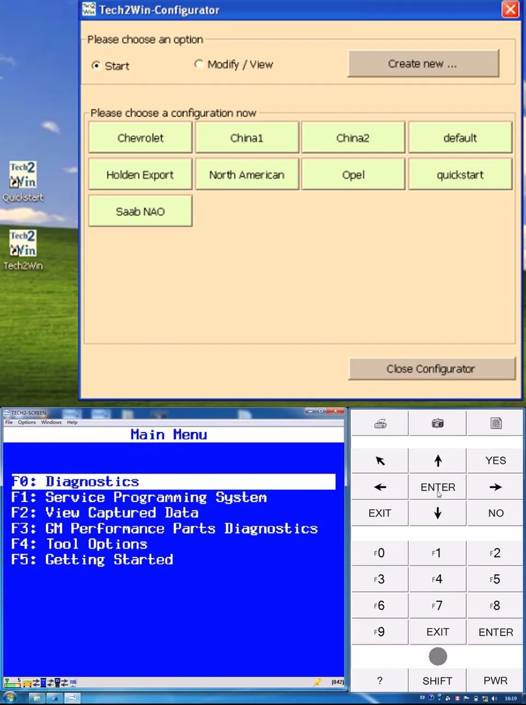
Task: Click ENTER key in the bottom keypad row
Action: 495,632
